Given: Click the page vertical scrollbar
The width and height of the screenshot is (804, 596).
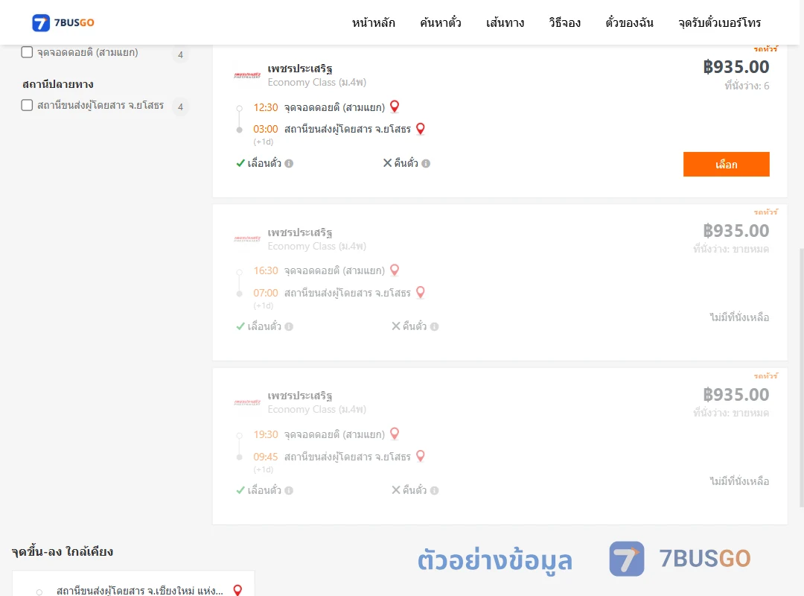Looking at the screenshot, I should [801, 377].
